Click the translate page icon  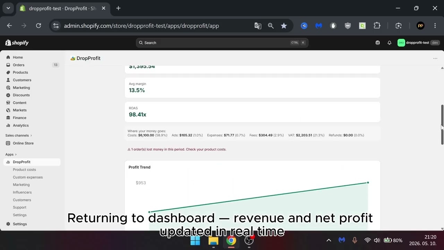pyautogui.click(x=258, y=26)
